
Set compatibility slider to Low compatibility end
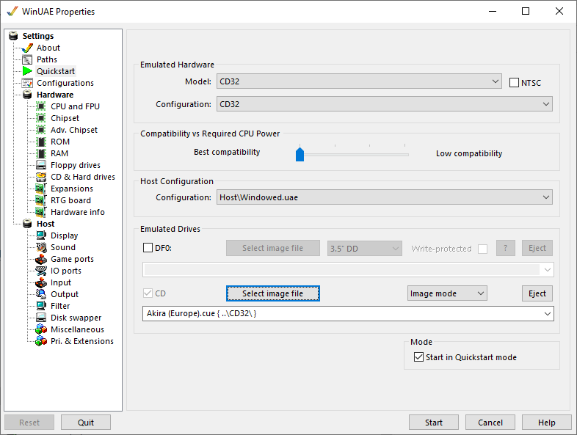404,155
